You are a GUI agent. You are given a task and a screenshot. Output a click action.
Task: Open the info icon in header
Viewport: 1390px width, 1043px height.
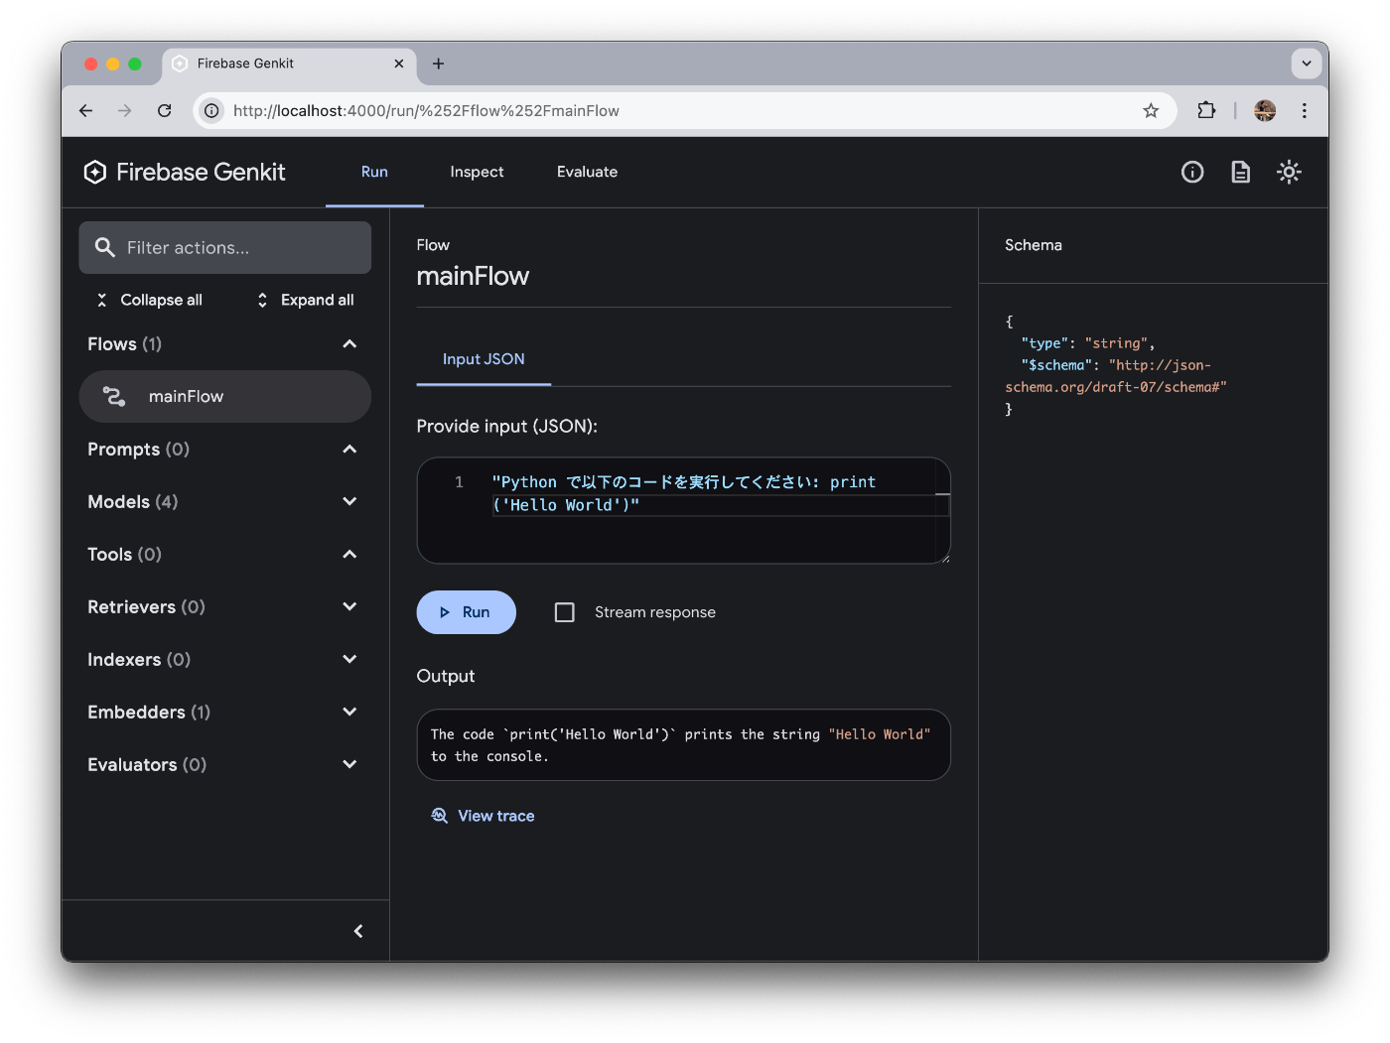[1192, 172]
